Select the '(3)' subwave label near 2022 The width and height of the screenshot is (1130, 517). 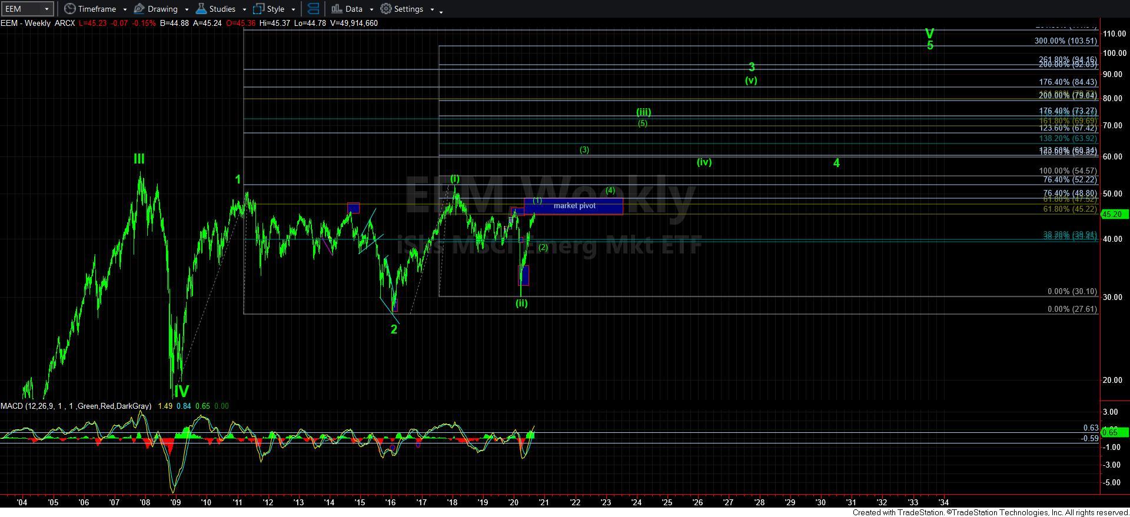(584, 150)
